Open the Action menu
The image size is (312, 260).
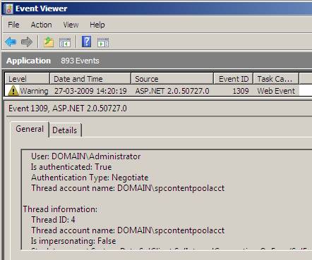click(41, 25)
